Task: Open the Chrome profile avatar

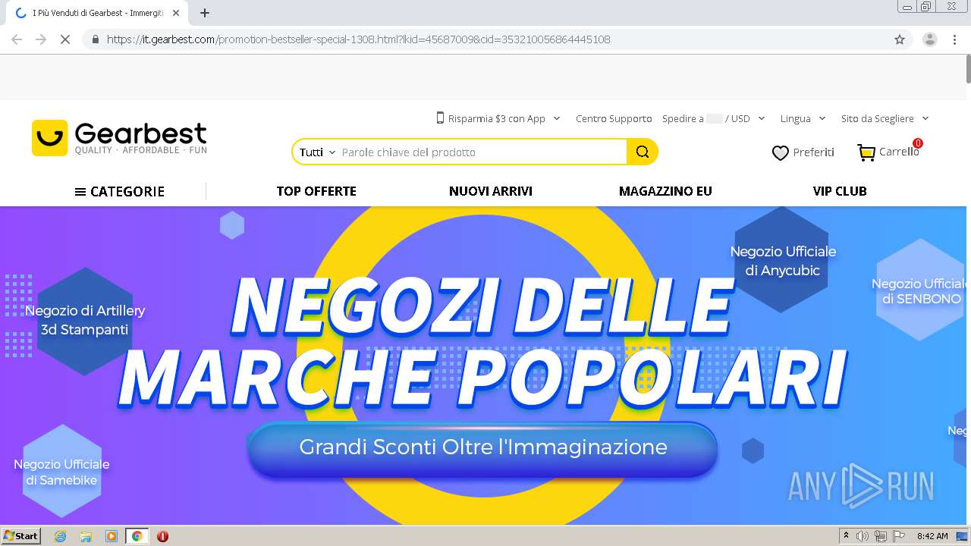Action: (929, 39)
